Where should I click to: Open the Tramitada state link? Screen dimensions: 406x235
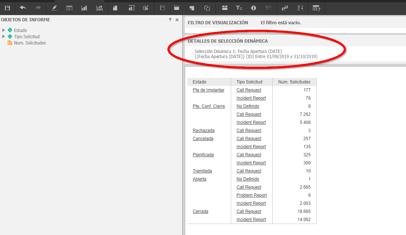click(x=202, y=171)
